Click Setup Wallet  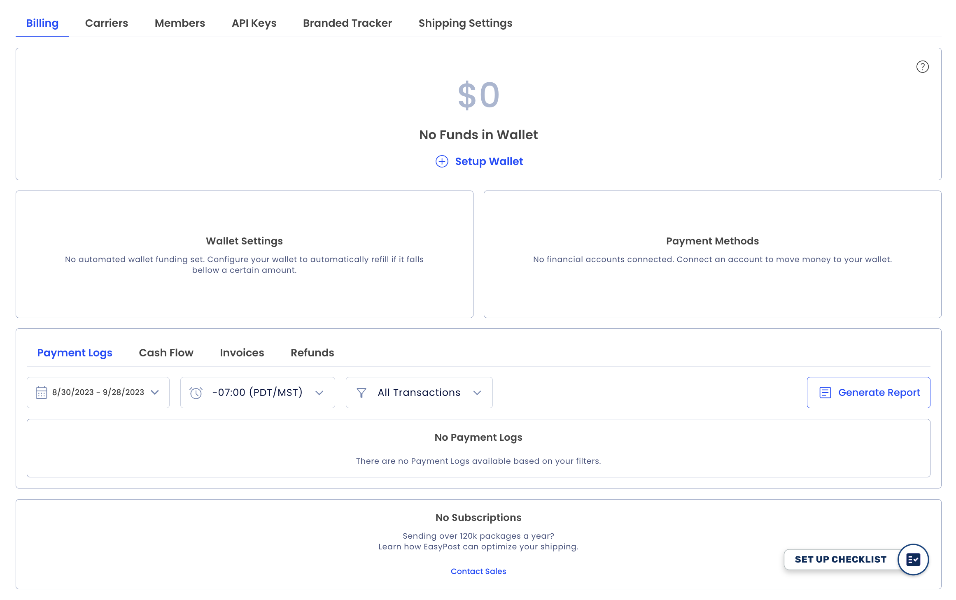click(x=488, y=161)
